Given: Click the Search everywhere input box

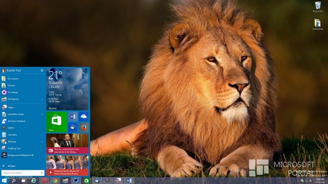Looking at the screenshot, I should (23, 173).
